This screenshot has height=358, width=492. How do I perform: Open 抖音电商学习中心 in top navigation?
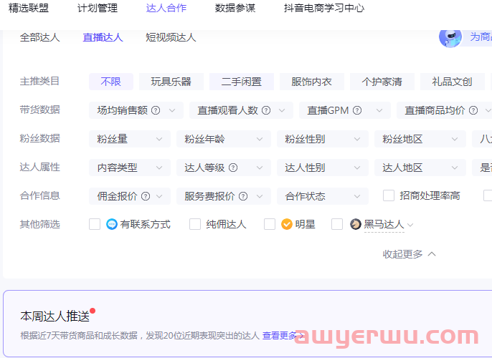coord(324,8)
